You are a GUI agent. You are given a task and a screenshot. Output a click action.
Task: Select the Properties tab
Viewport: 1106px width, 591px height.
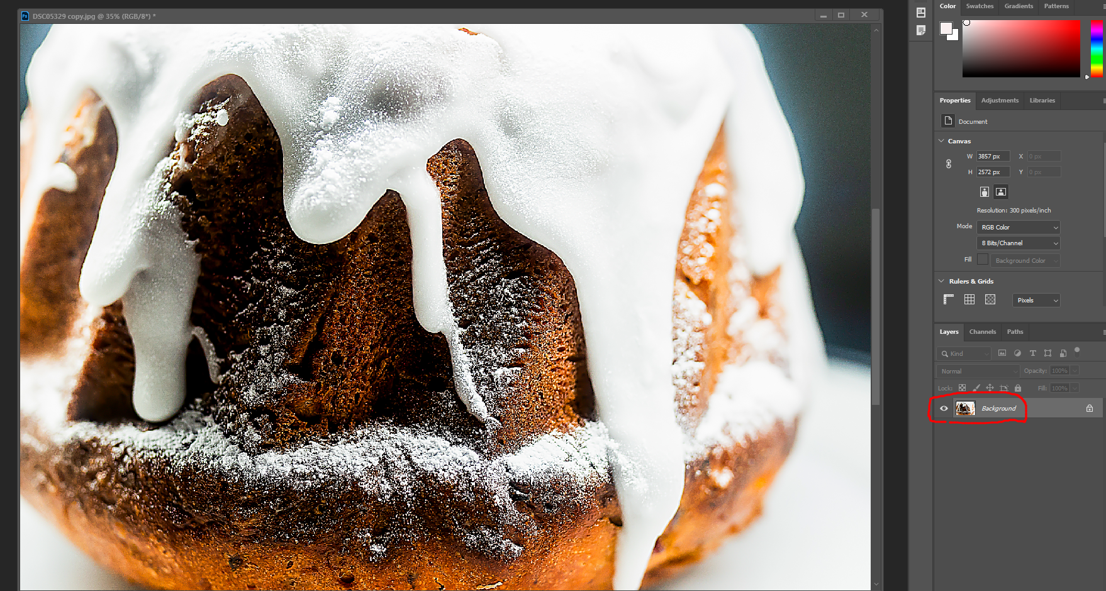click(x=955, y=101)
